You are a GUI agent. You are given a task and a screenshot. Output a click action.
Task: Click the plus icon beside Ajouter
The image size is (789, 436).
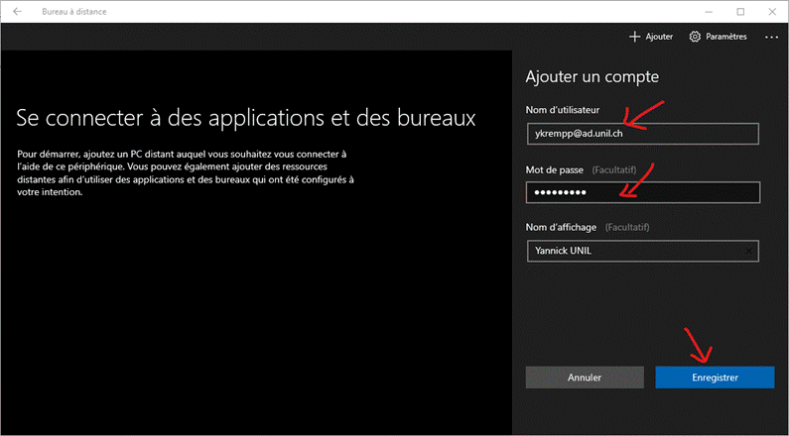(634, 37)
